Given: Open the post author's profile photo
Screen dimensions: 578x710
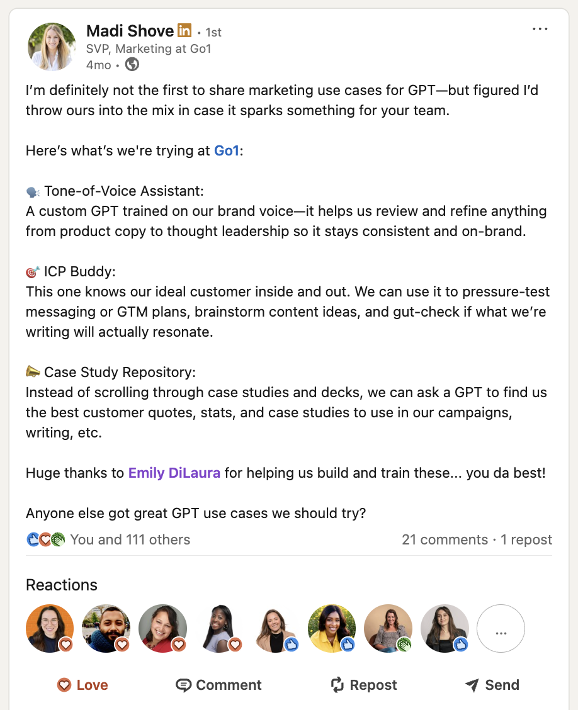Looking at the screenshot, I should (52, 47).
